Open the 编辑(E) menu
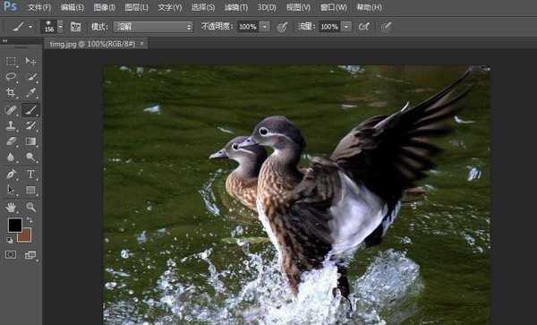537x325 pixels. (72, 7)
